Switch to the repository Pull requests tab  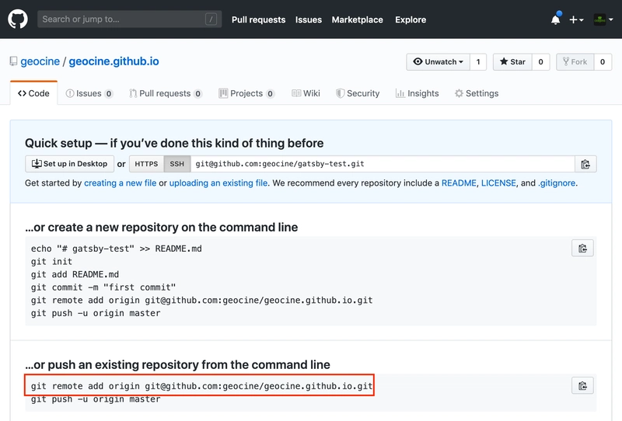pos(166,93)
